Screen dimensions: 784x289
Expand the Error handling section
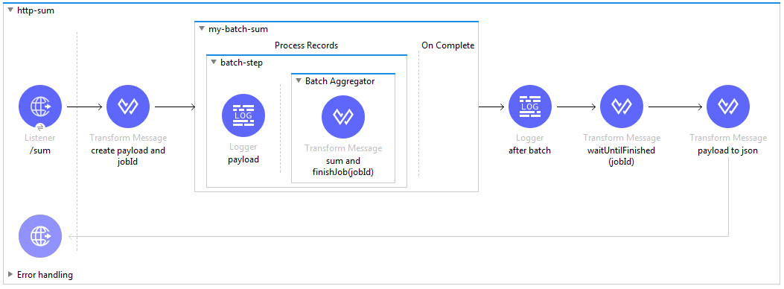click(10, 275)
